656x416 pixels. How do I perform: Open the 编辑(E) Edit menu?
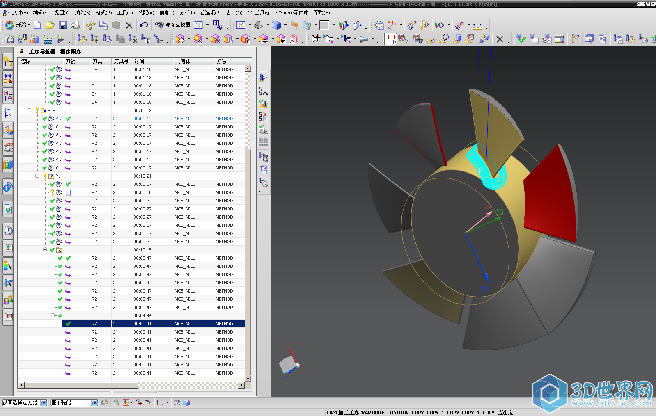[x=41, y=13]
